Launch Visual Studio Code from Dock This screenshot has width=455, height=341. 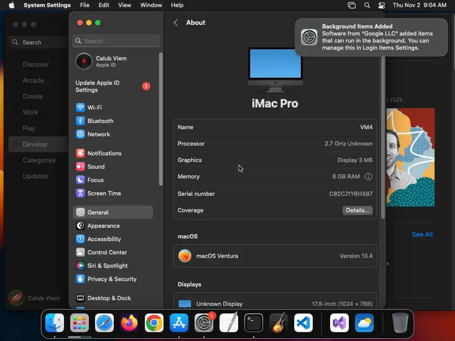[303, 323]
